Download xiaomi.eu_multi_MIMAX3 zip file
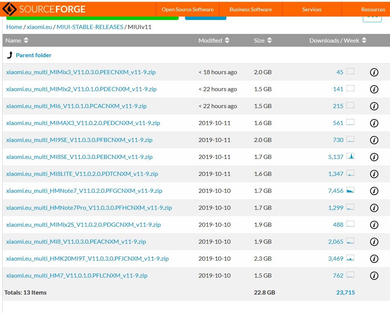390x313 pixels. 83,123
